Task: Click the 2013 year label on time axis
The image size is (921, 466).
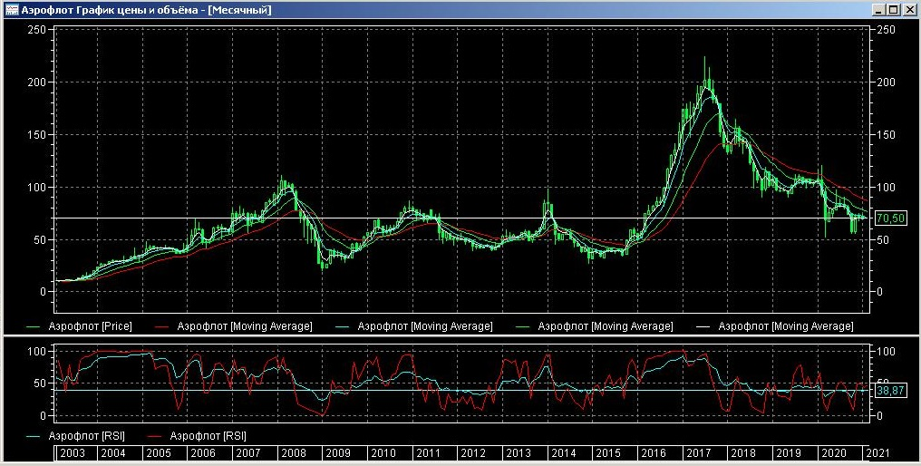Action: [519, 453]
